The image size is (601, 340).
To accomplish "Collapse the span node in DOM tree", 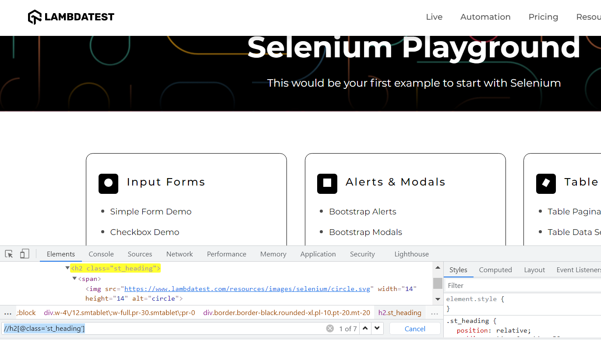I will (74, 278).
